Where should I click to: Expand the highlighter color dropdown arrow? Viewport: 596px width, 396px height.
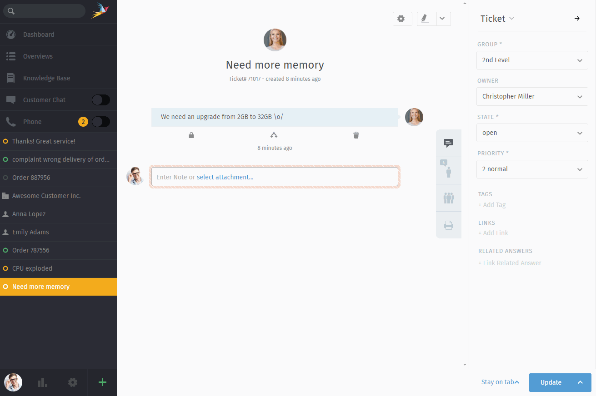(x=442, y=19)
